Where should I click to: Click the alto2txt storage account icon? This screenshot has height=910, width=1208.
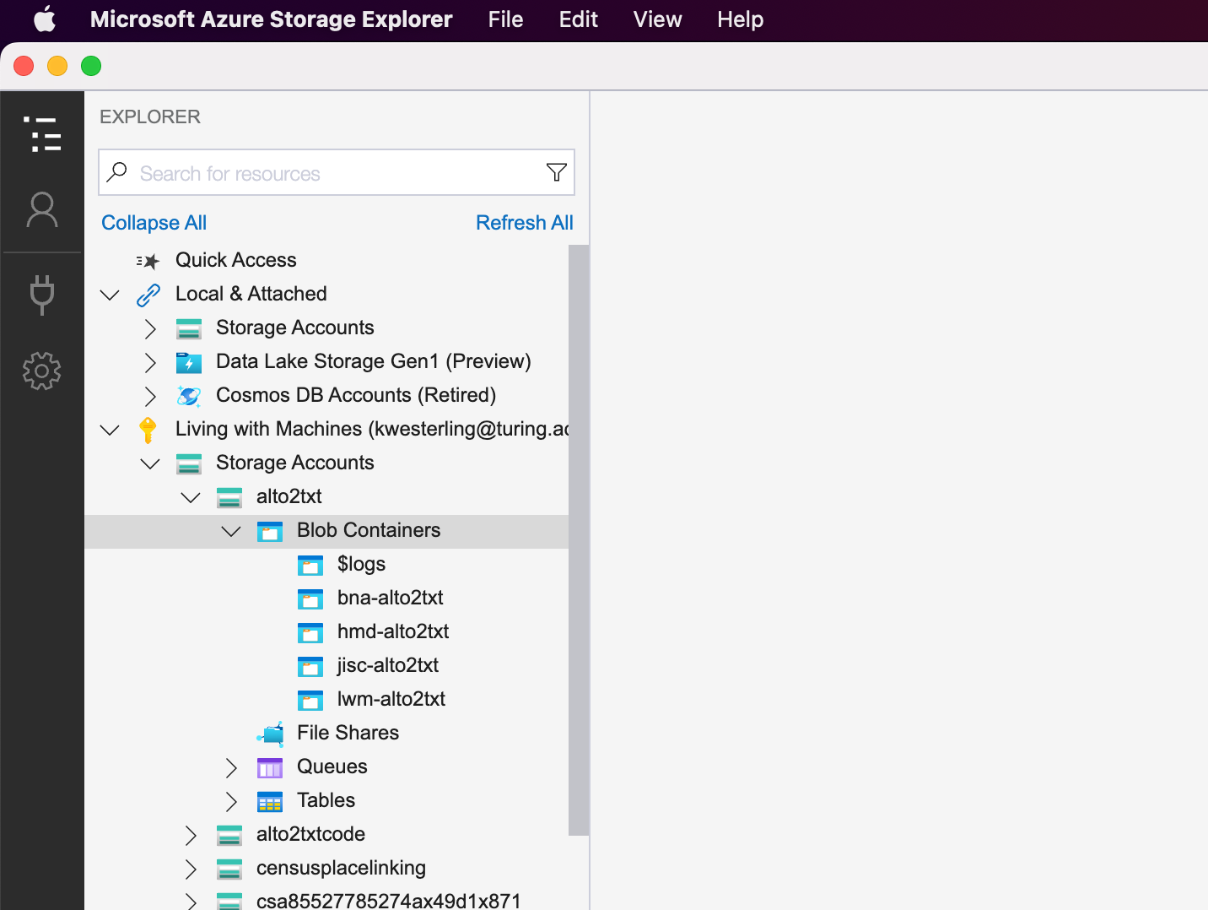pos(229,497)
